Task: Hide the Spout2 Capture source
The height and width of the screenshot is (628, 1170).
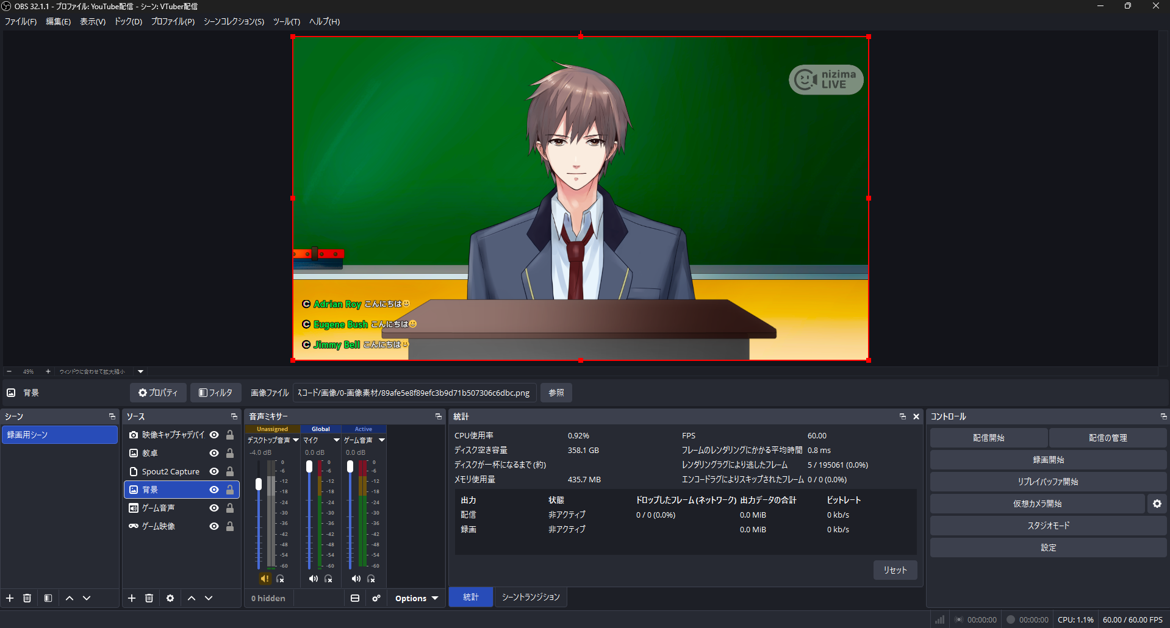Action: coord(214,471)
